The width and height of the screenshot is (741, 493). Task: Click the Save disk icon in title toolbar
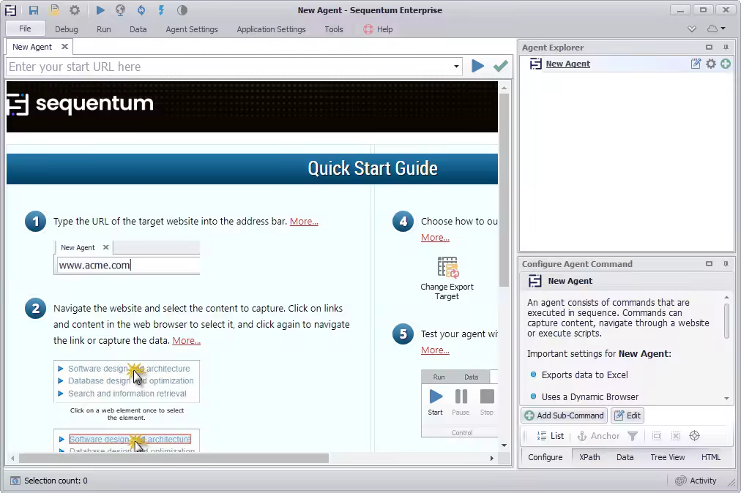click(34, 10)
